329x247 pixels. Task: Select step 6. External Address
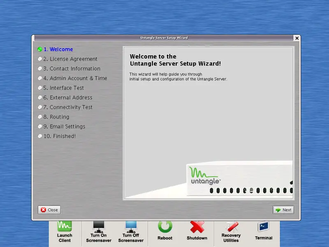click(x=65, y=98)
